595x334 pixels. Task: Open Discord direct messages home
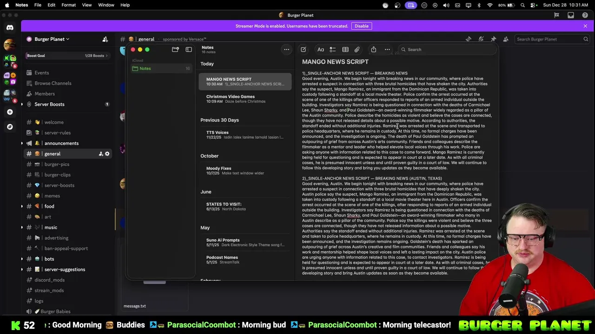point(10,28)
